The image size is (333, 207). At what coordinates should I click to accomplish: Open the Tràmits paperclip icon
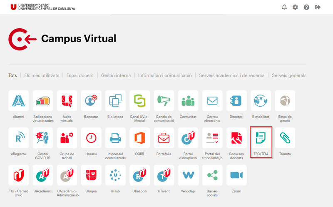pyautogui.click(x=285, y=138)
